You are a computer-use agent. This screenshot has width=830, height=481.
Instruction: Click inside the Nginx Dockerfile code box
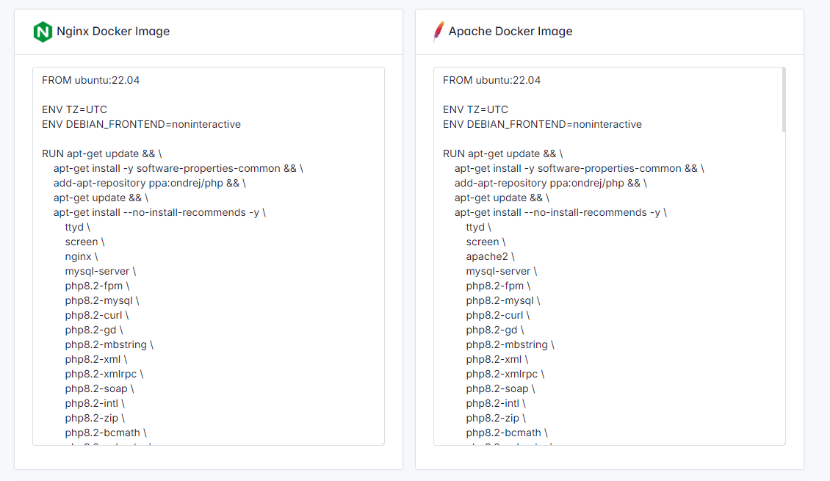point(209,256)
